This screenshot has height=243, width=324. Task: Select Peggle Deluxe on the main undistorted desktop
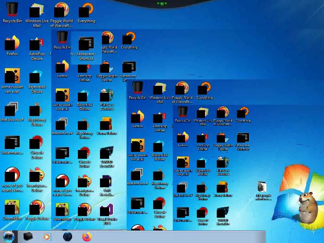(x=37, y=210)
